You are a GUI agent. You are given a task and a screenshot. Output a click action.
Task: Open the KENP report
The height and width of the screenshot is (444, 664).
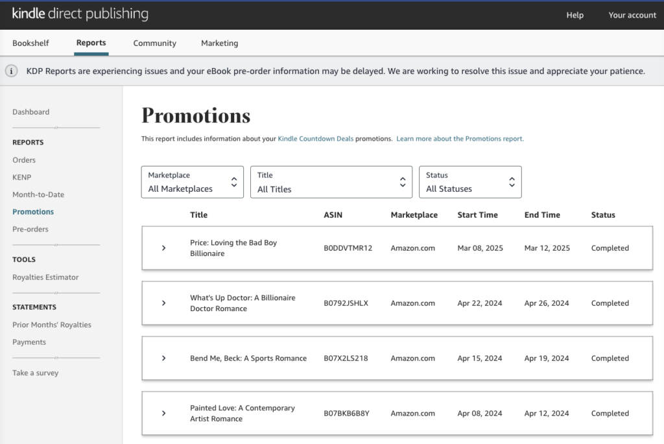point(21,177)
